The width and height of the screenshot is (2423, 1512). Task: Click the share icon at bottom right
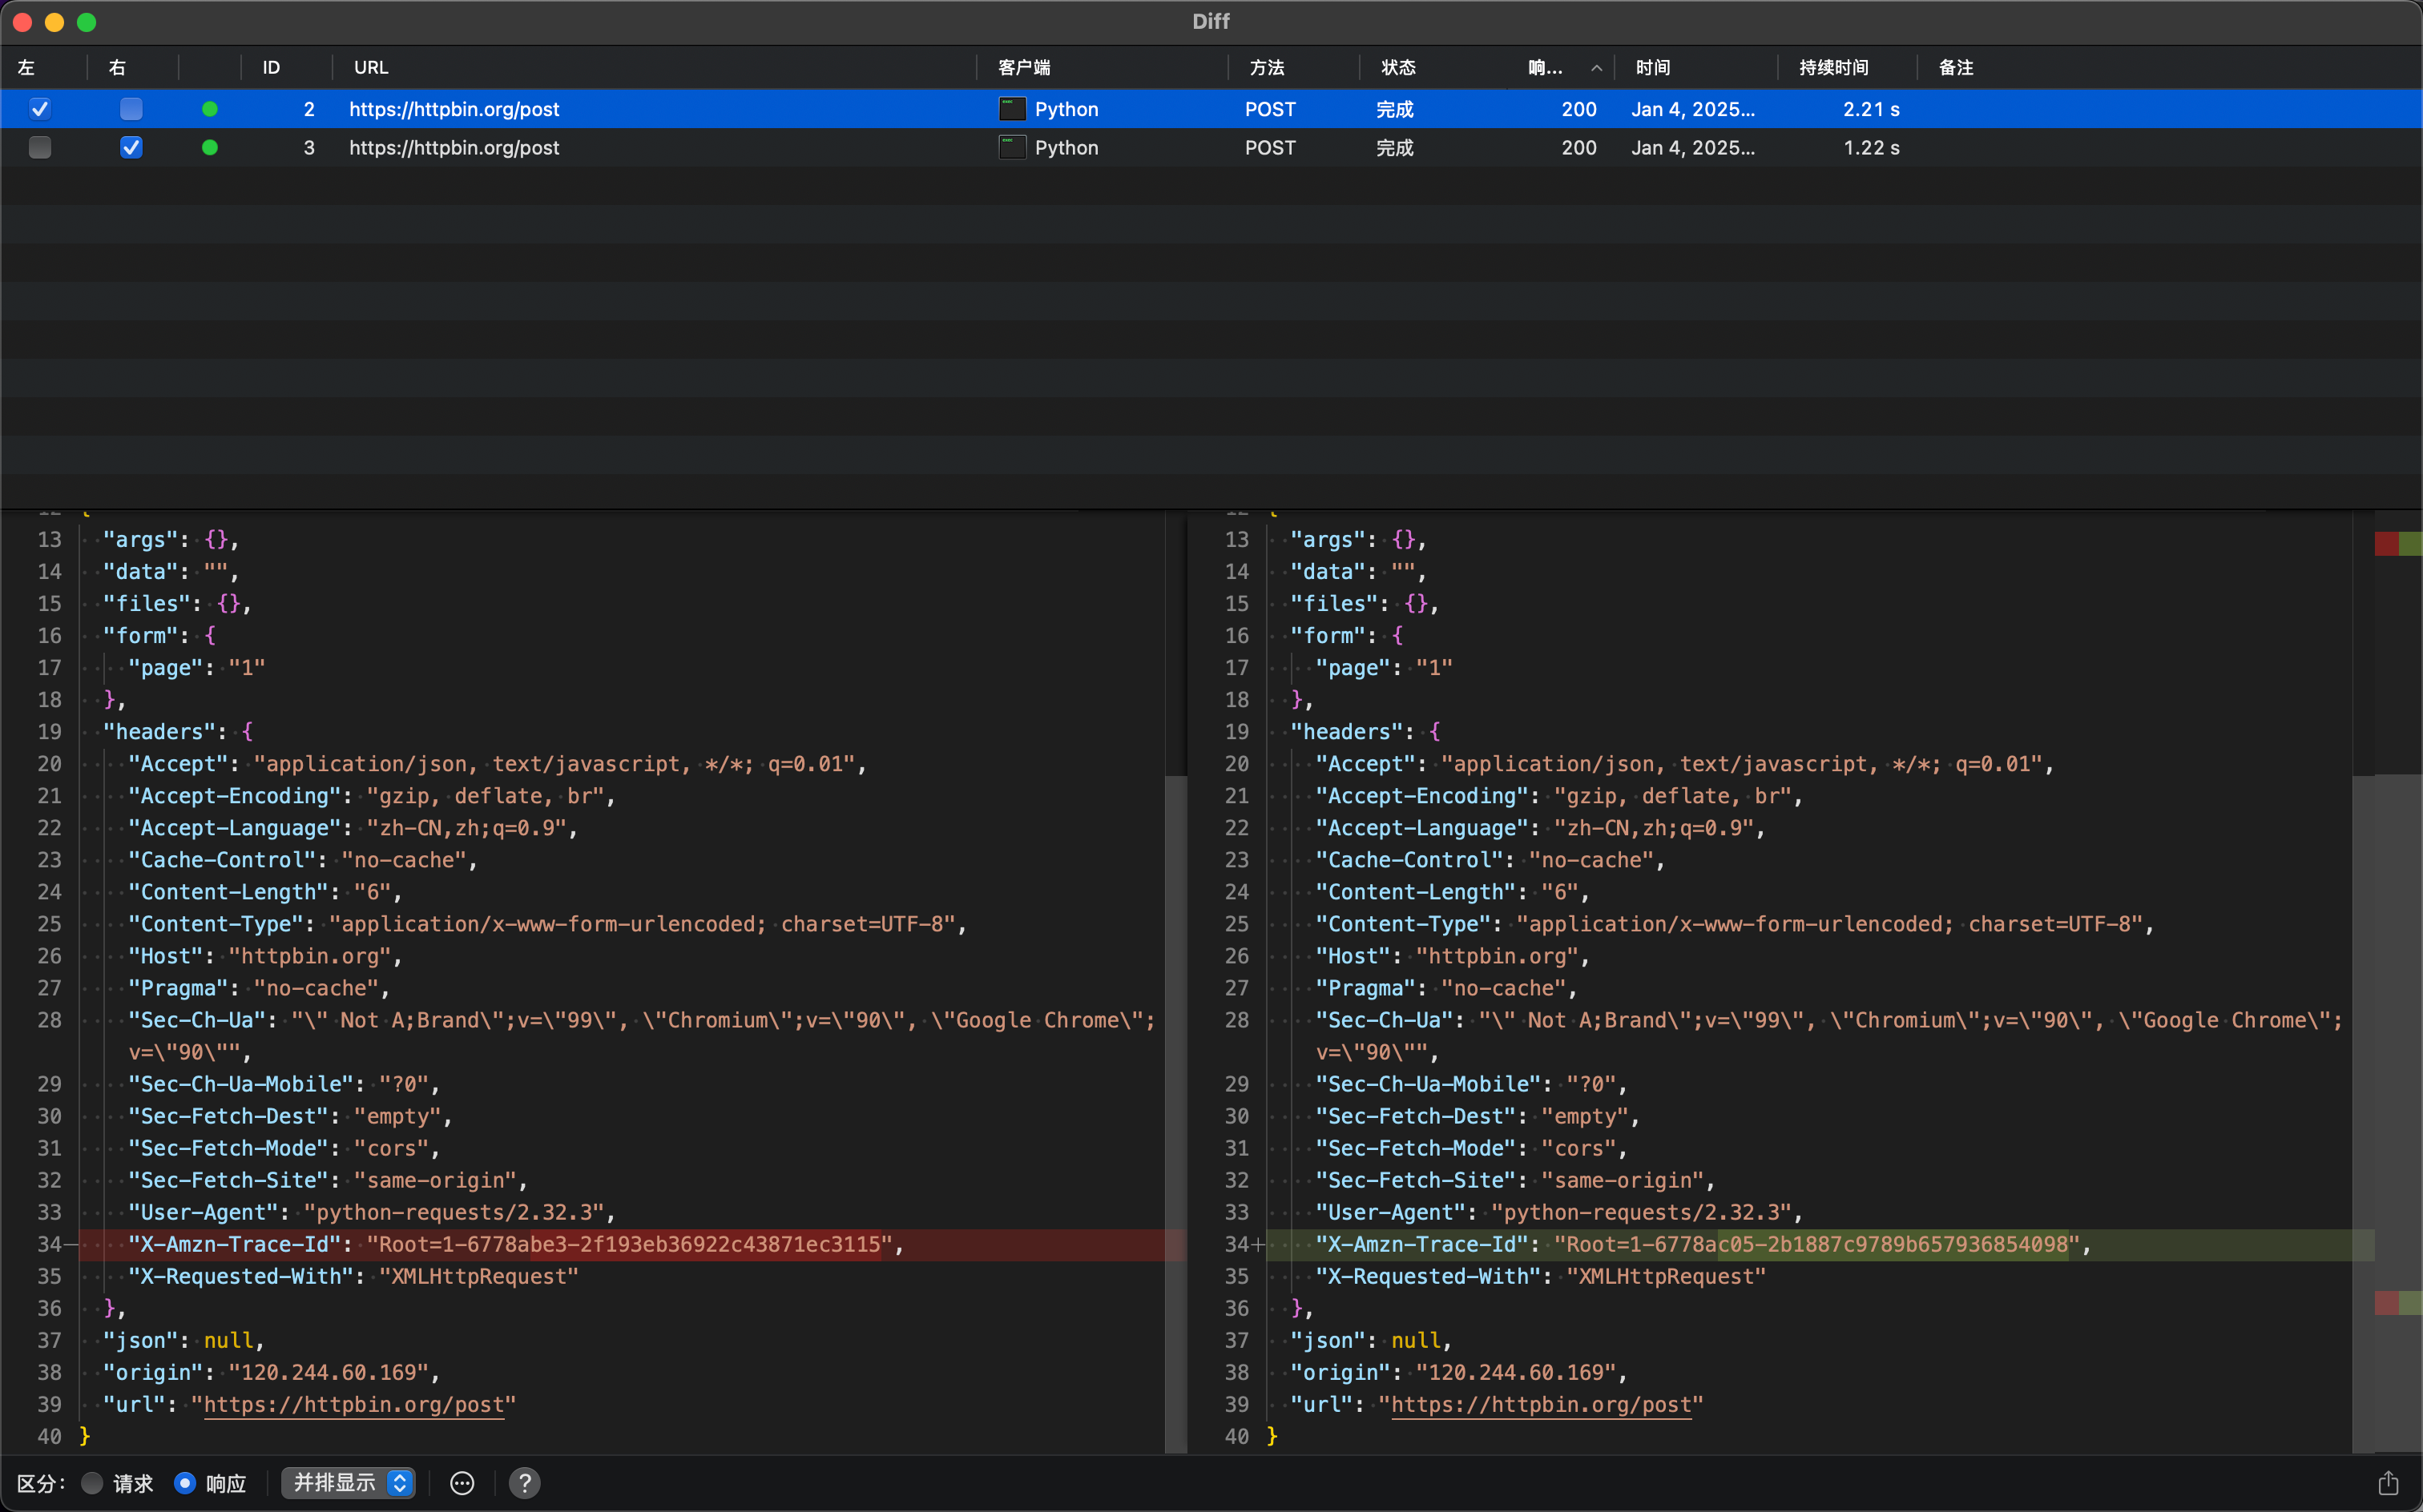(x=2388, y=1483)
